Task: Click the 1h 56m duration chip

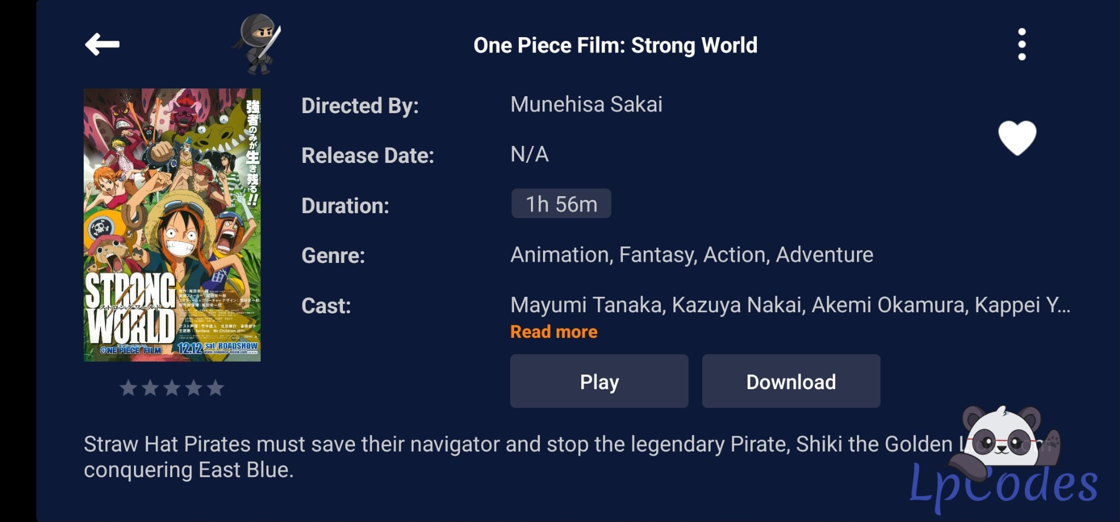Action: (x=561, y=204)
